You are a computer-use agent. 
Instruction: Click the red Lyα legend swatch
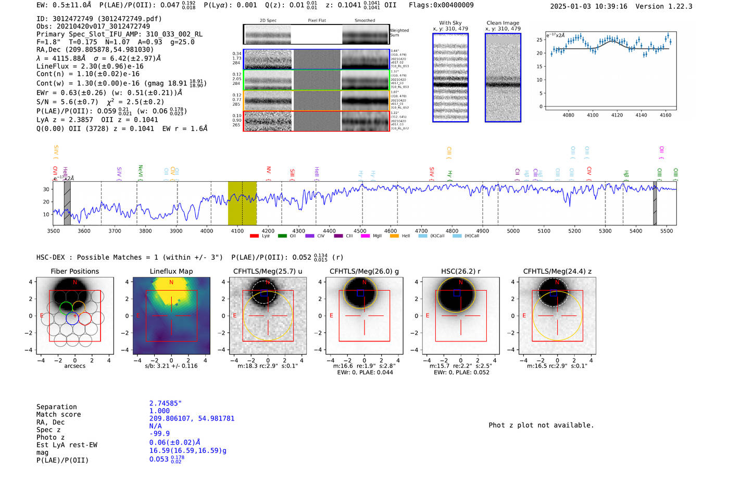[x=254, y=236]
